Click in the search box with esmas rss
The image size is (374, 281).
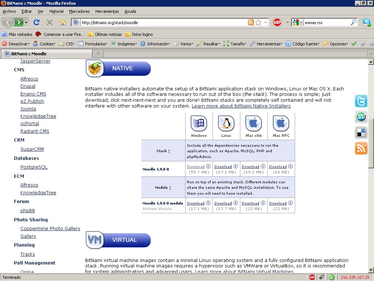[327, 22]
